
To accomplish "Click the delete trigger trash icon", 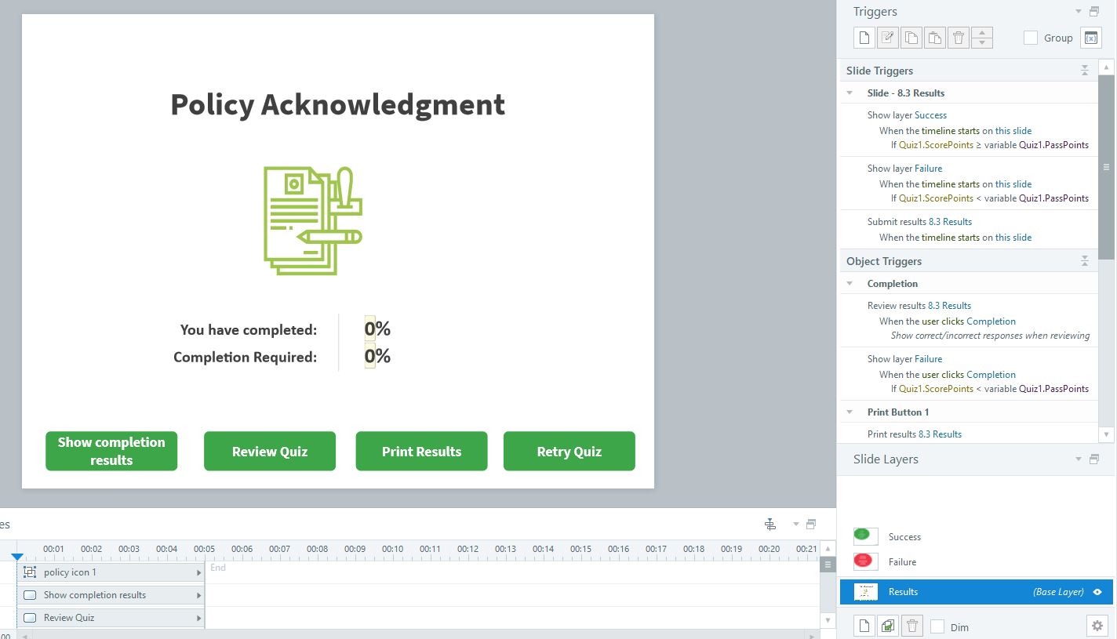I will tap(958, 38).
